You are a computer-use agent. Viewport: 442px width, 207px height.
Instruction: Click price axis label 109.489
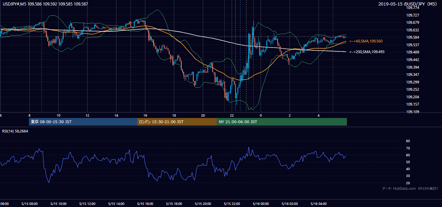pos(412,52)
